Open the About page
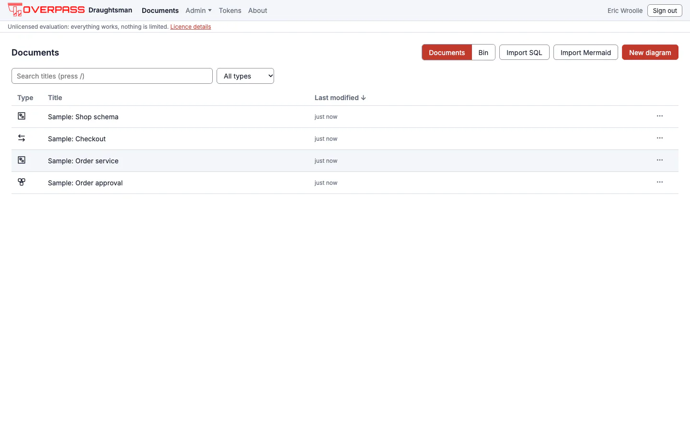This screenshot has height=431, width=690. [258, 11]
